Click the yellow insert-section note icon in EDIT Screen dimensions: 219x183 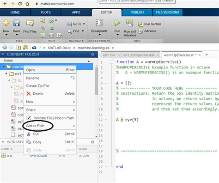43,20
